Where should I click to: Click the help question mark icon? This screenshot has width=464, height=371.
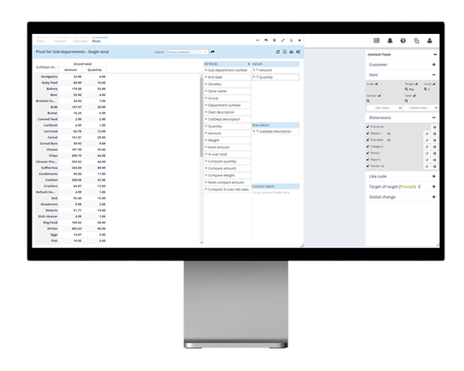tap(403, 40)
